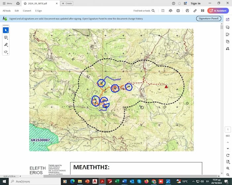
Task: Click Find text or tools search
Action: (x=144, y=11)
